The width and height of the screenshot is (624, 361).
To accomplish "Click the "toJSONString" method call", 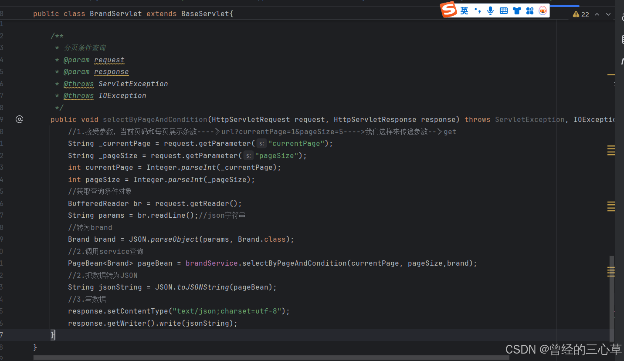I will click(203, 287).
